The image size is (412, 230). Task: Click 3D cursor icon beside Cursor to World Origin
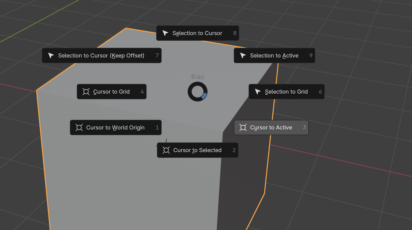79,127
